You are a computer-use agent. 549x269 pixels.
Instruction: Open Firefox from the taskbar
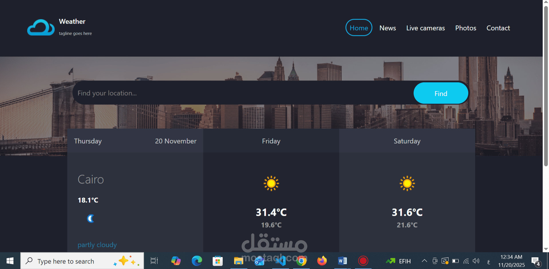(322, 261)
